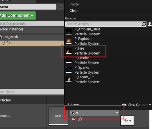This screenshot has height=129, width=152.
Task: Click the magnifier icon in Search Assets
Action: tap(144, 24)
